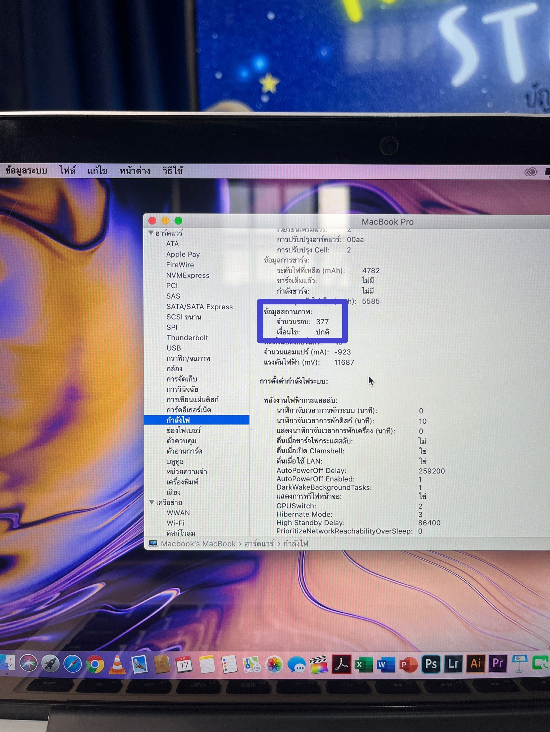This screenshot has height=732, width=550.
Task: Open the วิธีใช้ menu
Action: tap(173, 171)
